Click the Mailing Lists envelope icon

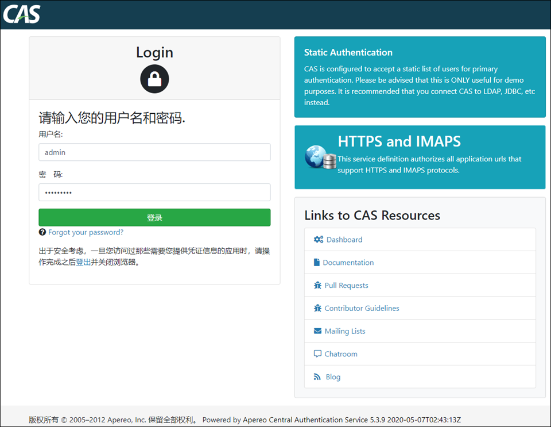point(318,331)
